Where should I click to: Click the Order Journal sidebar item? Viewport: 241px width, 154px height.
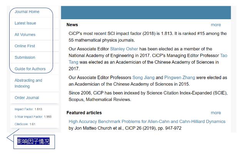click(x=27, y=98)
